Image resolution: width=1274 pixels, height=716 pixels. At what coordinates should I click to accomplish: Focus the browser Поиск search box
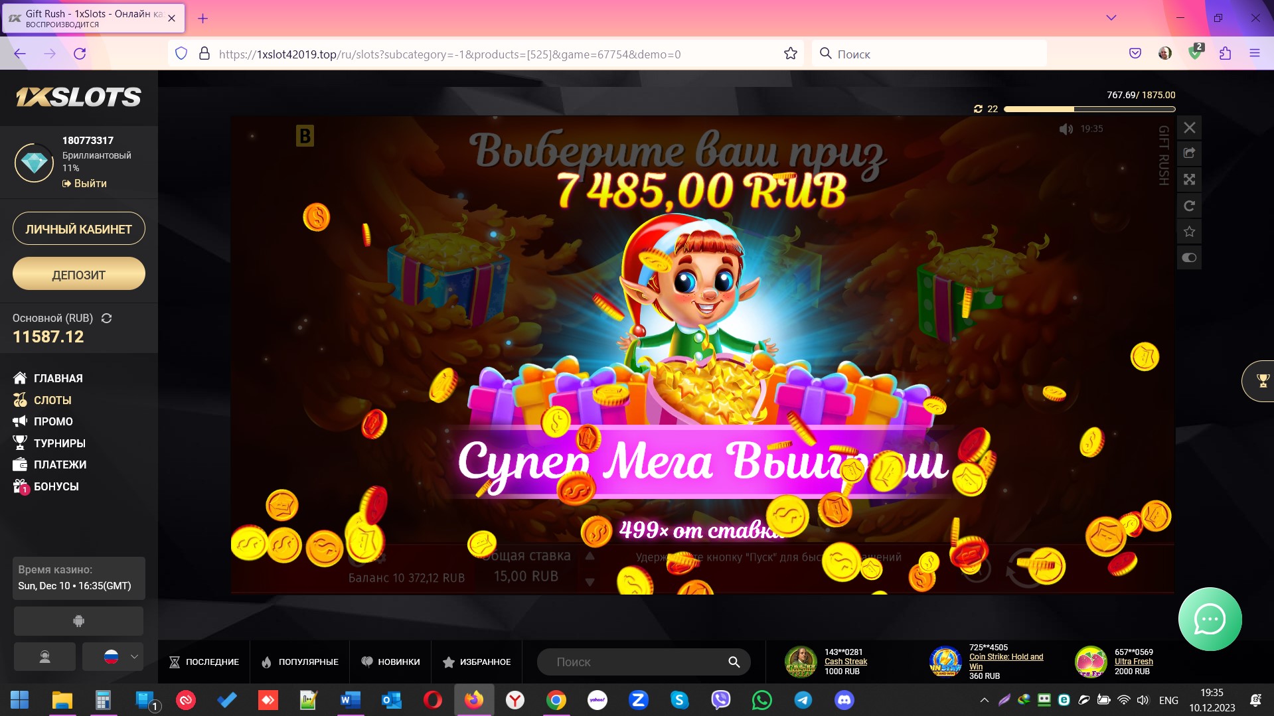pyautogui.click(x=929, y=54)
